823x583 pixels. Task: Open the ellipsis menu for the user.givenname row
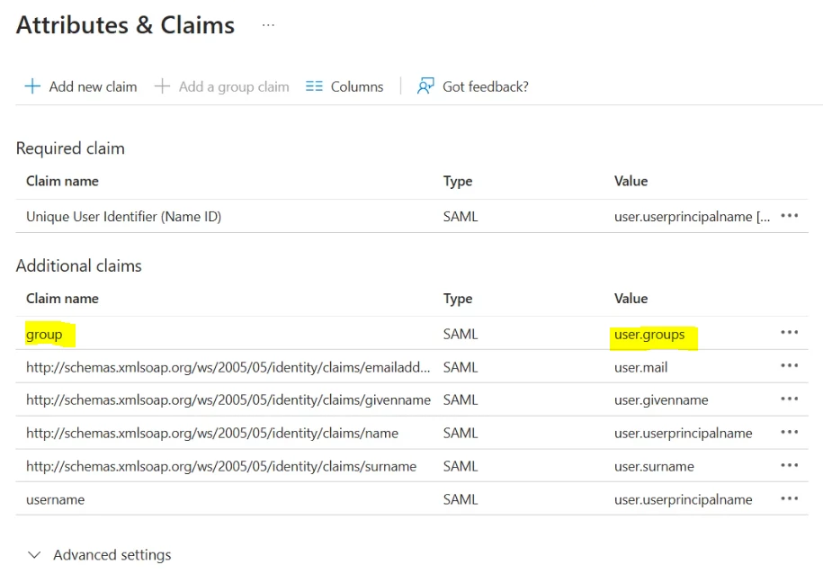(790, 399)
